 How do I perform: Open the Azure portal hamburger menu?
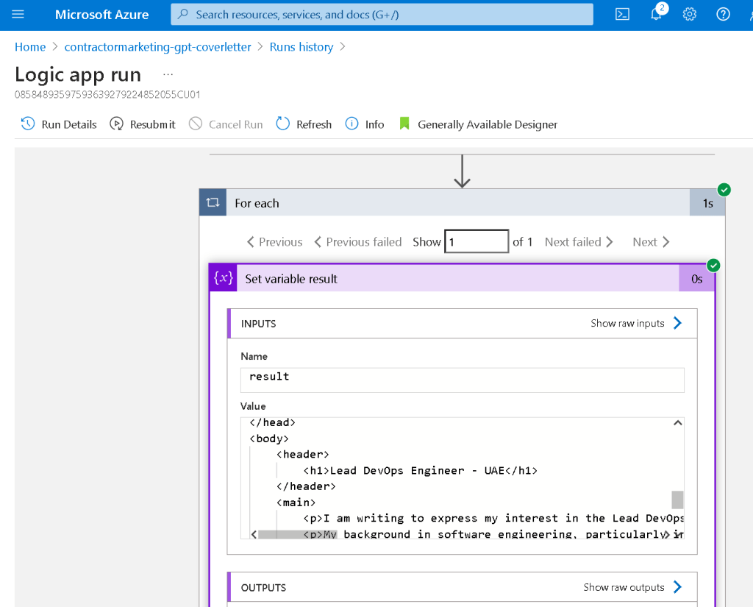[18, 15]
